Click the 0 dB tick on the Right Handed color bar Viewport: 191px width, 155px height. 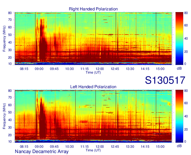tap(185, 64)
